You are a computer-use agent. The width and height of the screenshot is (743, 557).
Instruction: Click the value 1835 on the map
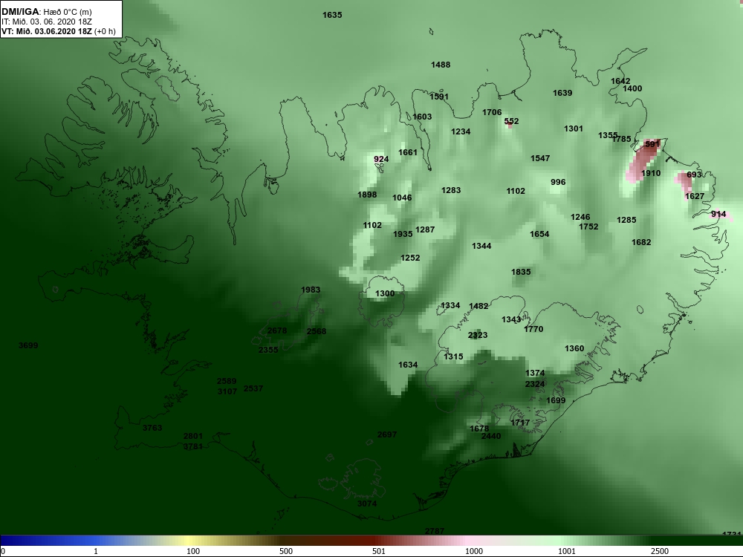coord(522,273)
